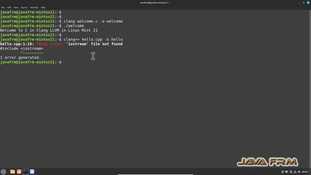Screen dimensions: 311x175
Task: Activate the Terminal icon in the panel
Action: tap(26, 172)
